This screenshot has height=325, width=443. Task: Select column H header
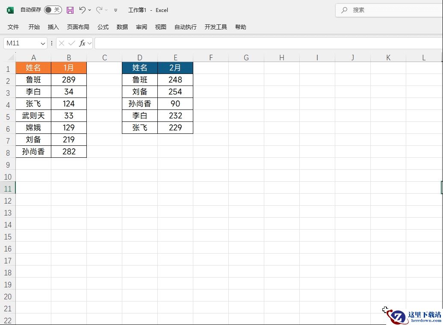coord(282,58)
